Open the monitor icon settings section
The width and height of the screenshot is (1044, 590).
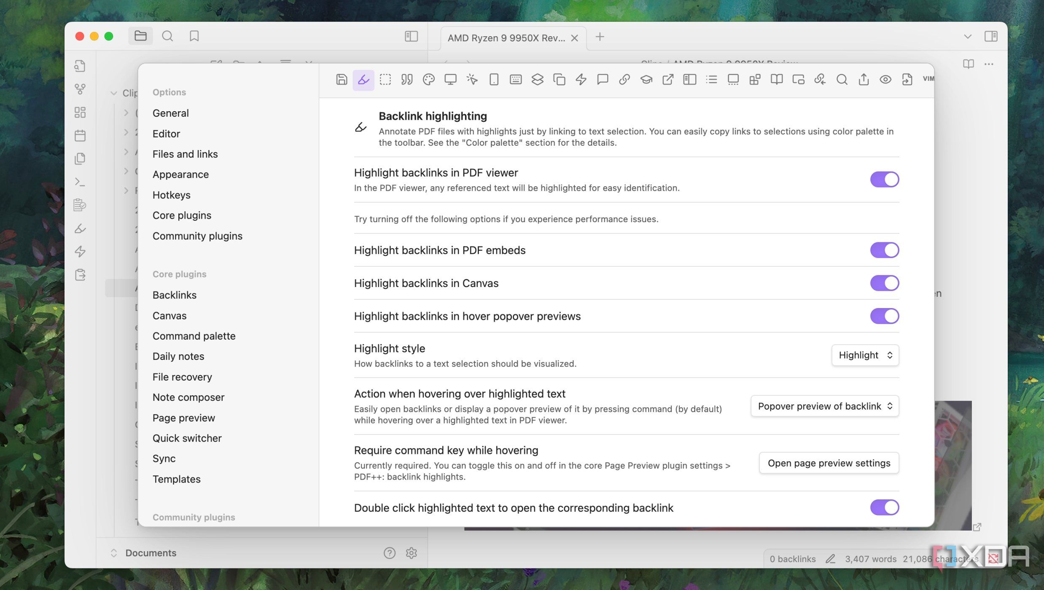pyautogui.click(x=450, y=80)
